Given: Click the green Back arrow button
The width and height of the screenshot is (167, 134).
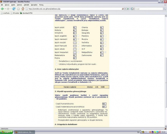Looking at the screenshot, I should [2, 9].
